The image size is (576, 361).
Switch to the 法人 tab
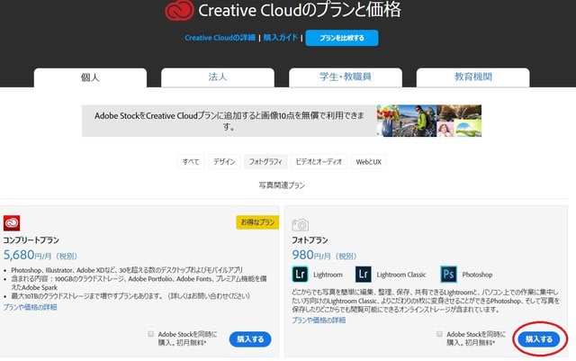pyautogui.click(x=218, y=78)
